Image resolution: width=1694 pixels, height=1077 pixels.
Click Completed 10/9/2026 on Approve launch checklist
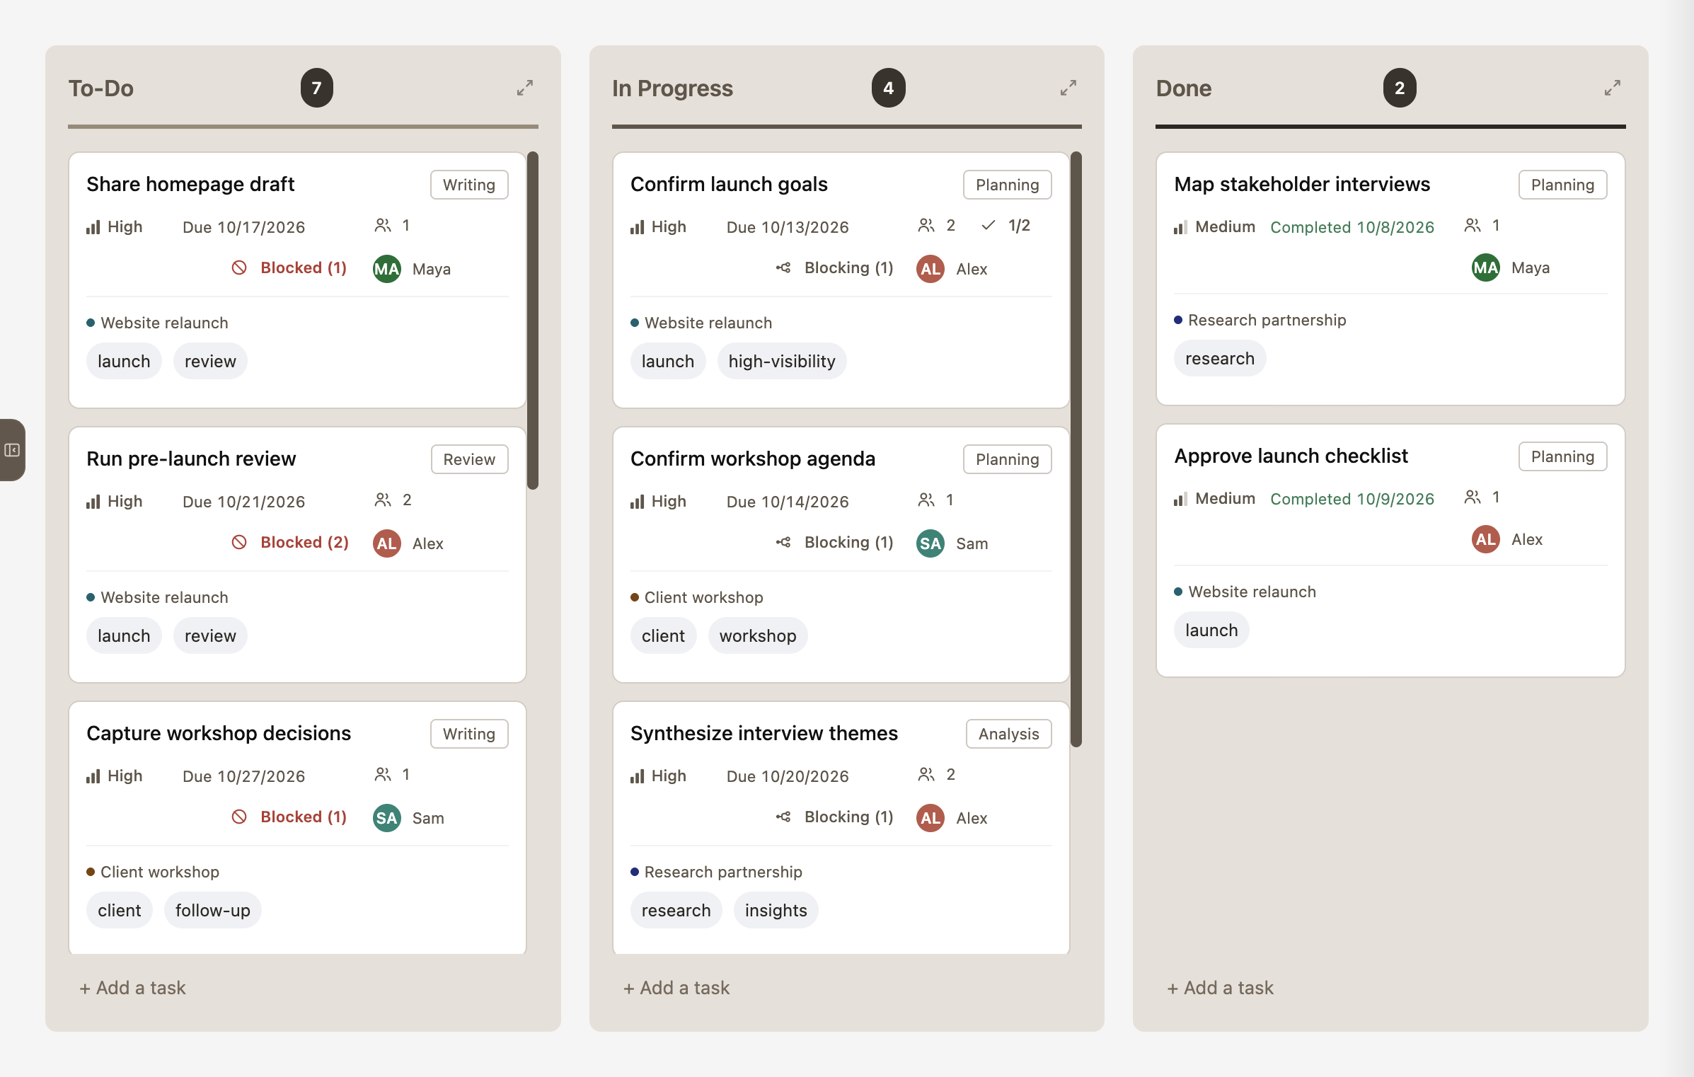click(x=1352, y=499)
